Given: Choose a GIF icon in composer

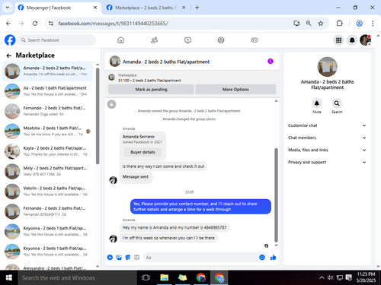Looking at the screenshot, I should 136,258.
